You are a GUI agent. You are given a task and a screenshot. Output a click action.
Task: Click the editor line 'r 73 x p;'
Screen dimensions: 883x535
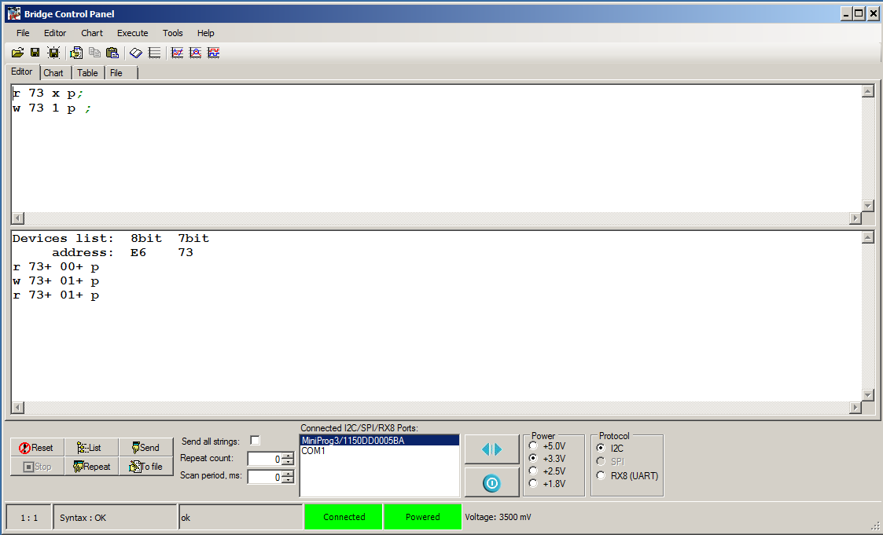tap(48, 93)
